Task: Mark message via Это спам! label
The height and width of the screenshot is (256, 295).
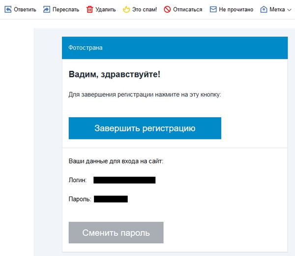Action: coord(145,9)
